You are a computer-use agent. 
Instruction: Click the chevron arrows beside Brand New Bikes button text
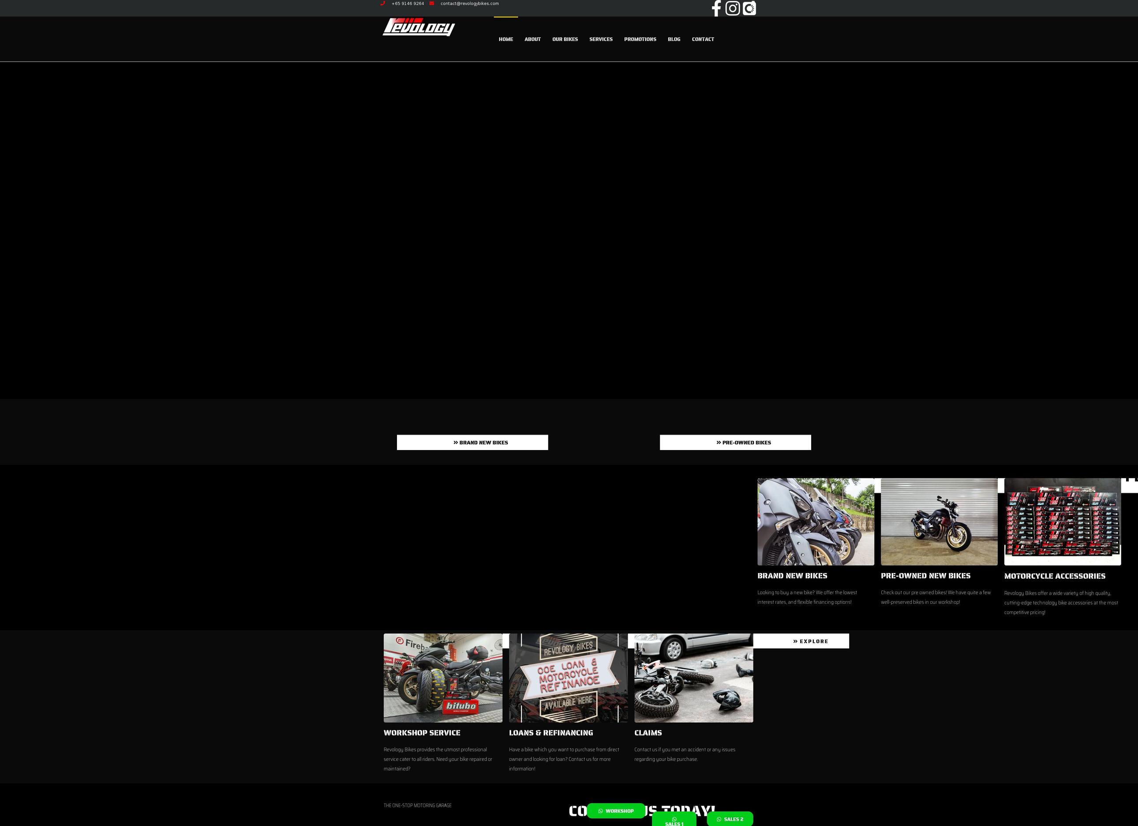pyautogui.click(x=456, y=443)
